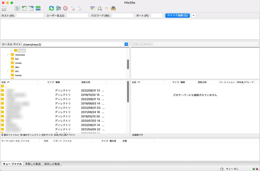The width and height of the screenshot is (260, 171).
Task: Refresh the file and folder lists
Action: click(51, 8)
